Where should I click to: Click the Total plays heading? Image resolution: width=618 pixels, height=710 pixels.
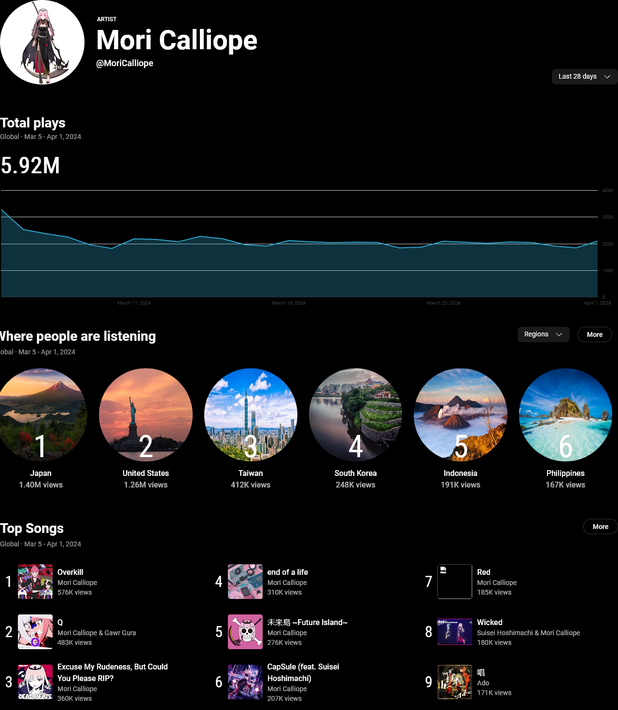click(x=33, y=123)
